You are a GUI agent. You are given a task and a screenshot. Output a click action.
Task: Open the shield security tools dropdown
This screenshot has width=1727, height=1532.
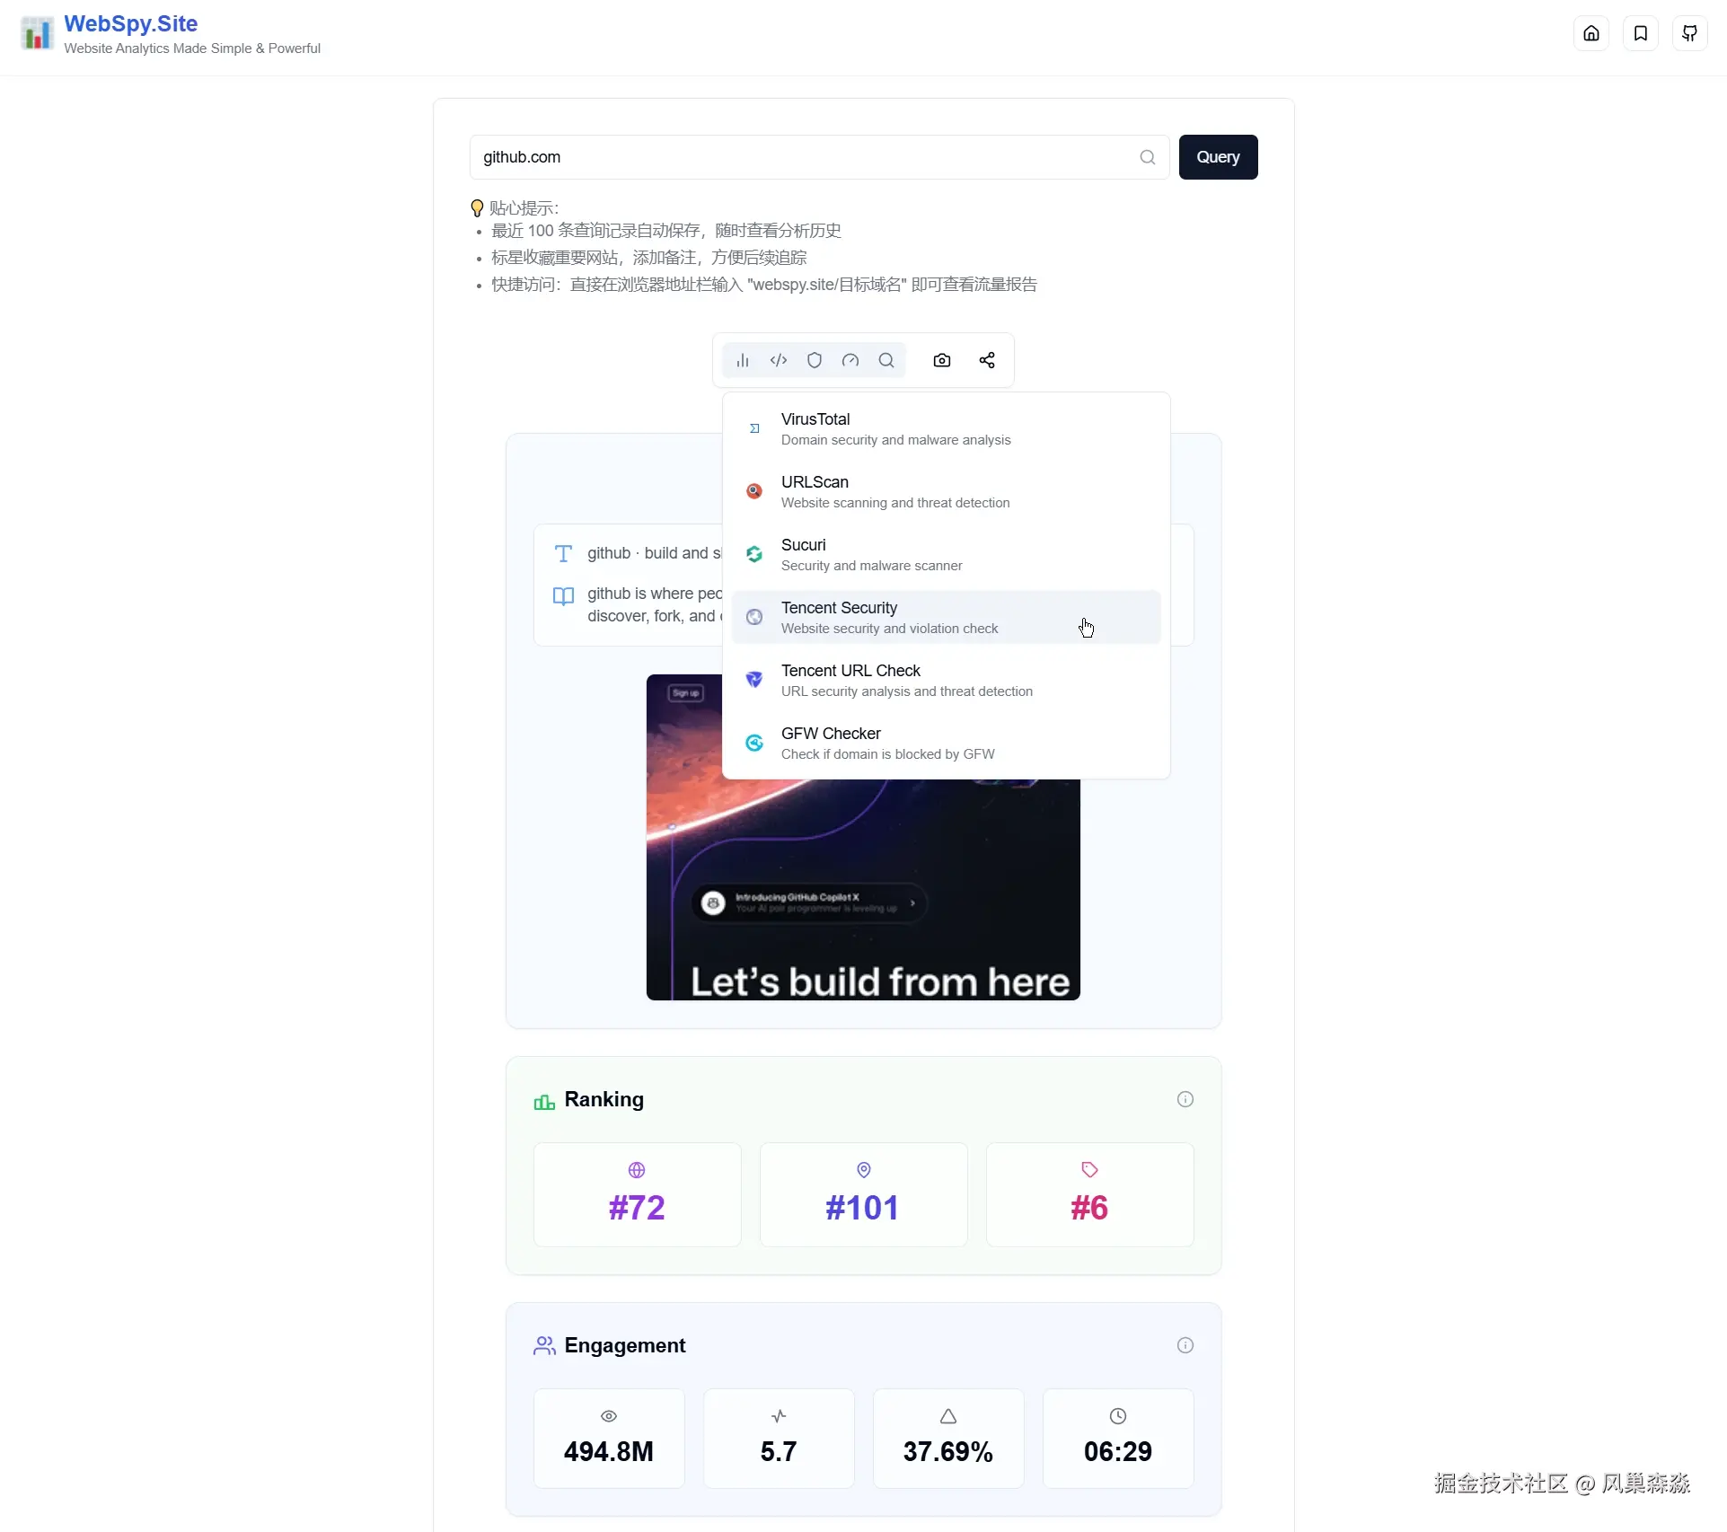point(815,360)
